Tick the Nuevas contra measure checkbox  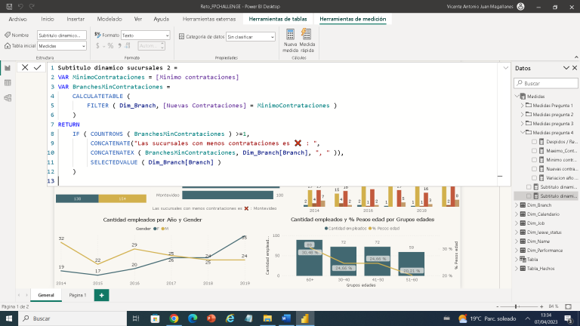coord(535,169)
